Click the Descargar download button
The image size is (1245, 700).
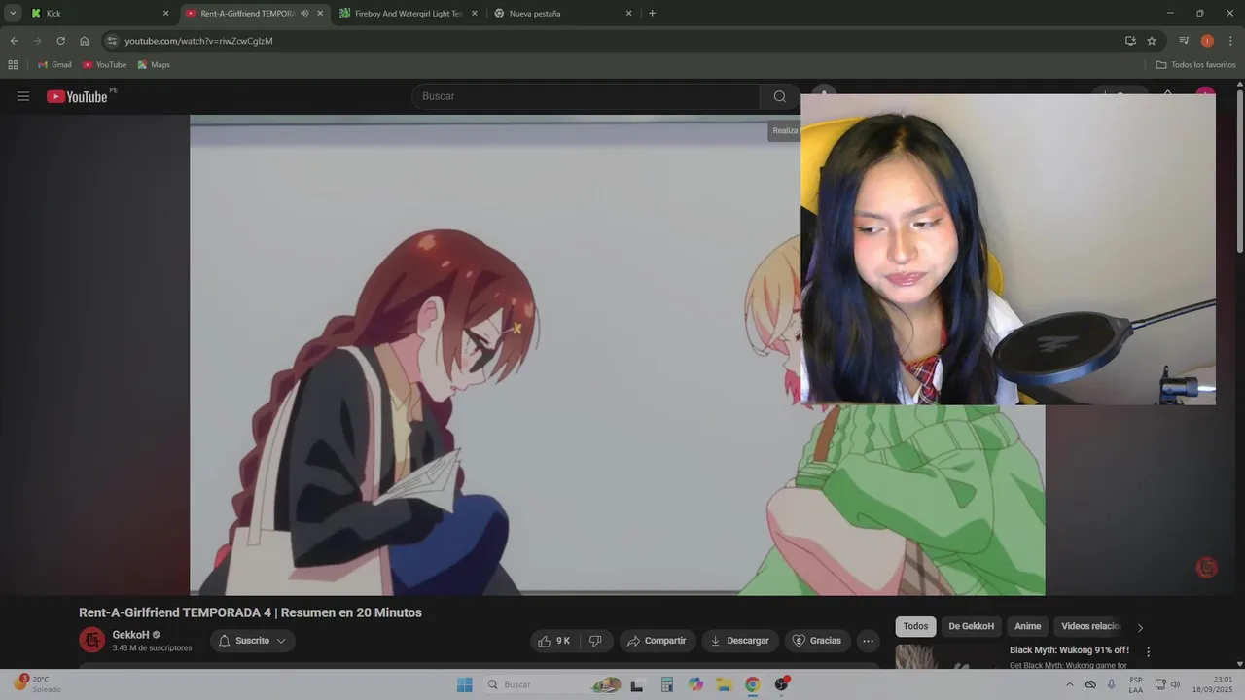click(740, 641)
